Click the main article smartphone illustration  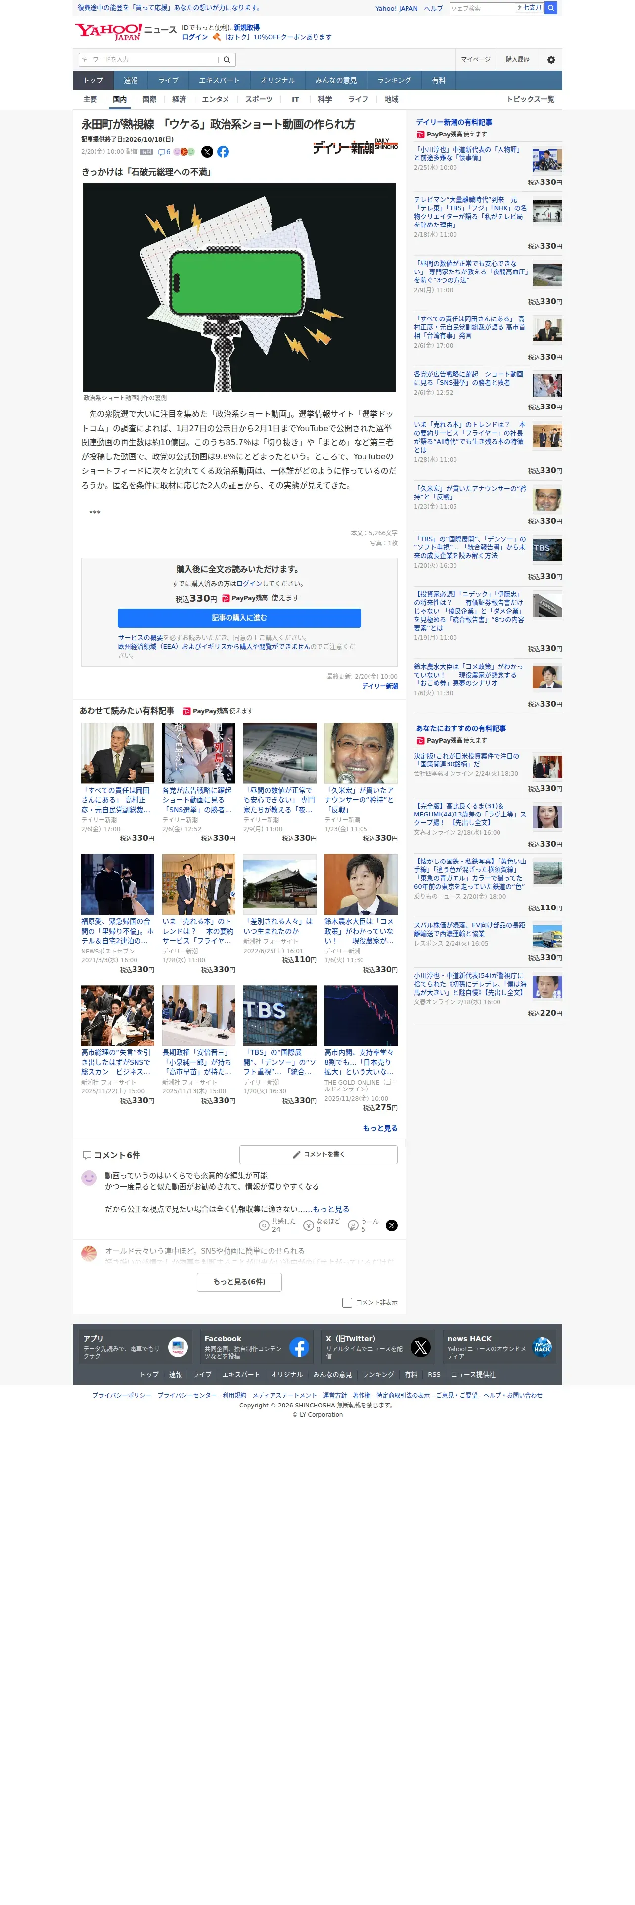[x=239, y=287]
